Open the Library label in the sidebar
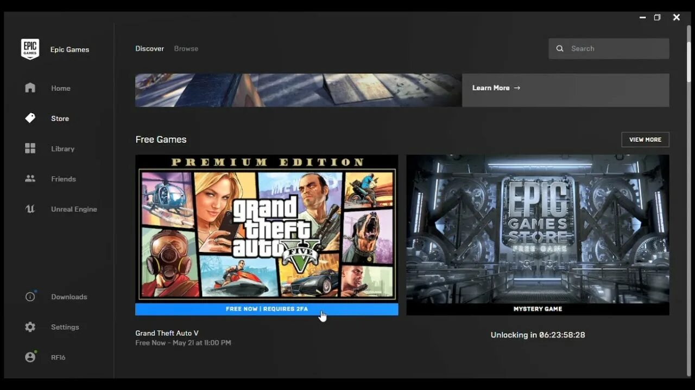This screenshot has height=390, width=695. pos(62,149)
